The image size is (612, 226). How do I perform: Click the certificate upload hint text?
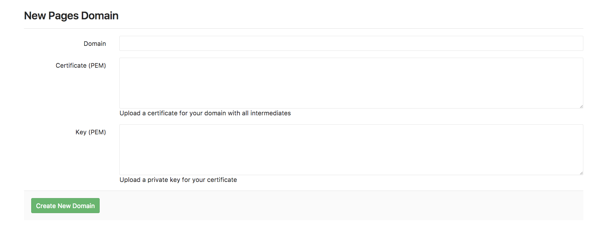[205, 113]
